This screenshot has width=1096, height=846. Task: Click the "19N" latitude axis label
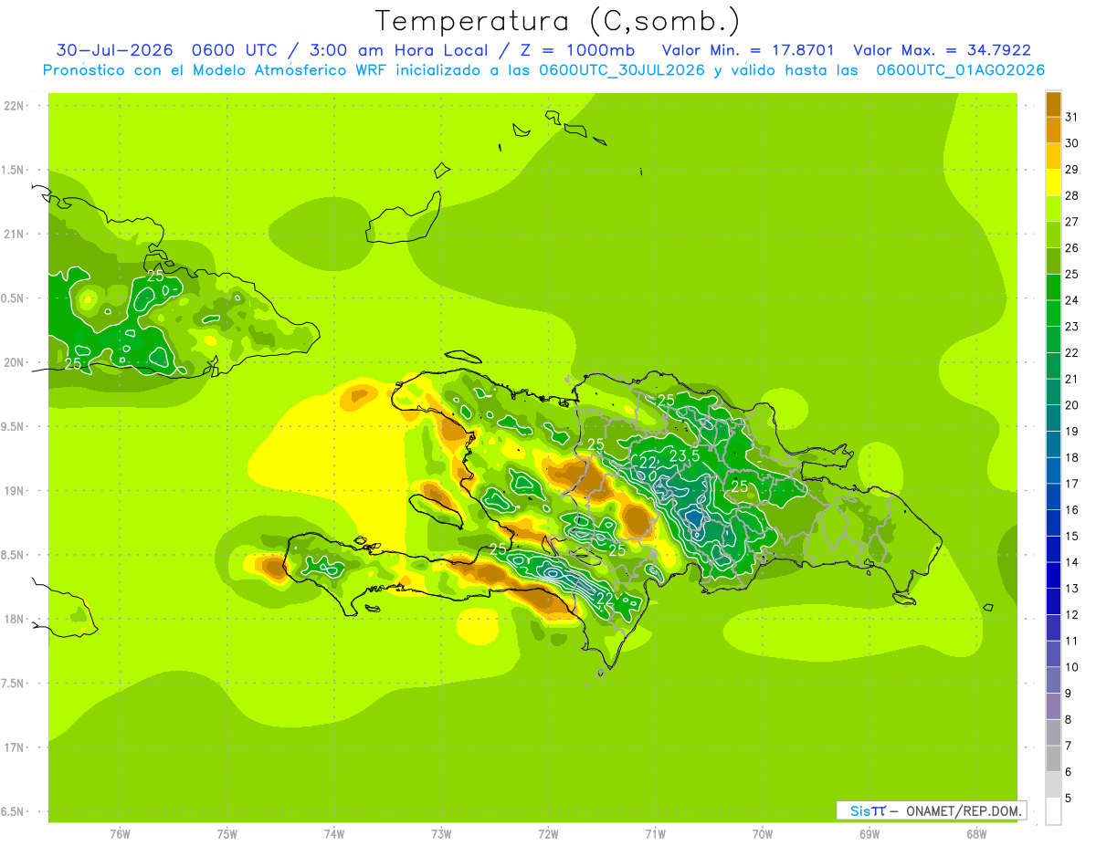[13, 491]
